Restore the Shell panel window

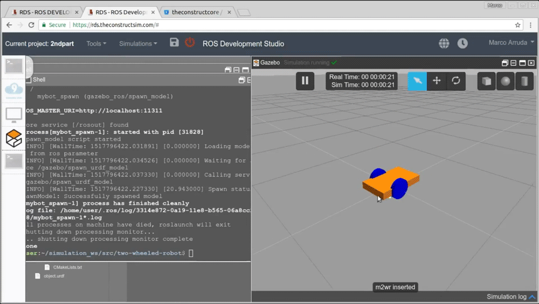(241, 80)
